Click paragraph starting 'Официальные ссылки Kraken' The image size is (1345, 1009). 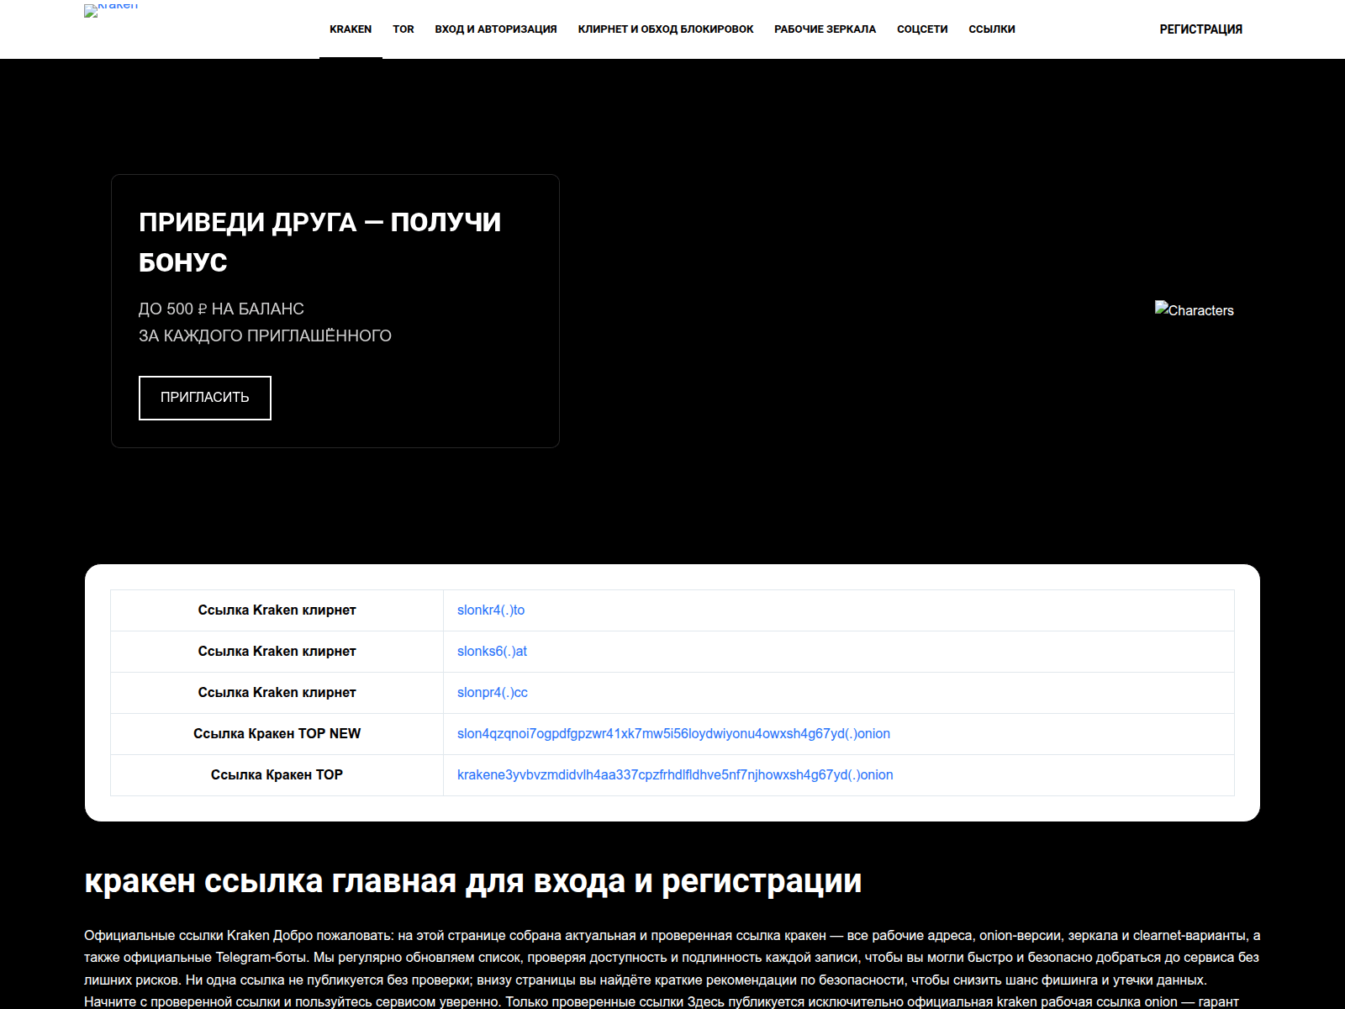pyautogui.click(x=672, y=969)
